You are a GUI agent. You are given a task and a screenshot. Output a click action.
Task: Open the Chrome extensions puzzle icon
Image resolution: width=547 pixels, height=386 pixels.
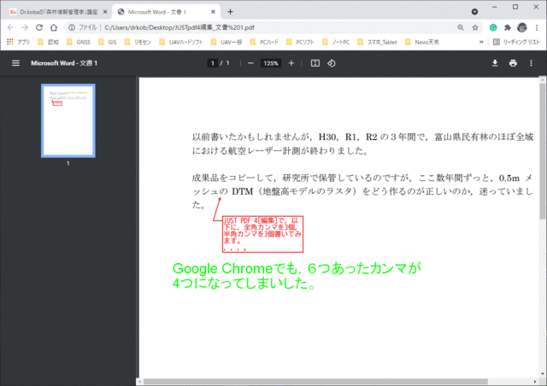pyautogui.click(x=508, y=27)
